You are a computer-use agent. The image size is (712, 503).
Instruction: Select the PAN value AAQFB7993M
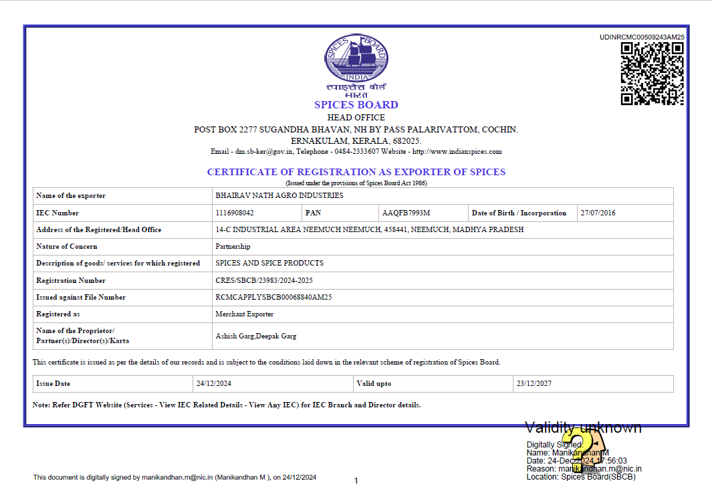406,213
